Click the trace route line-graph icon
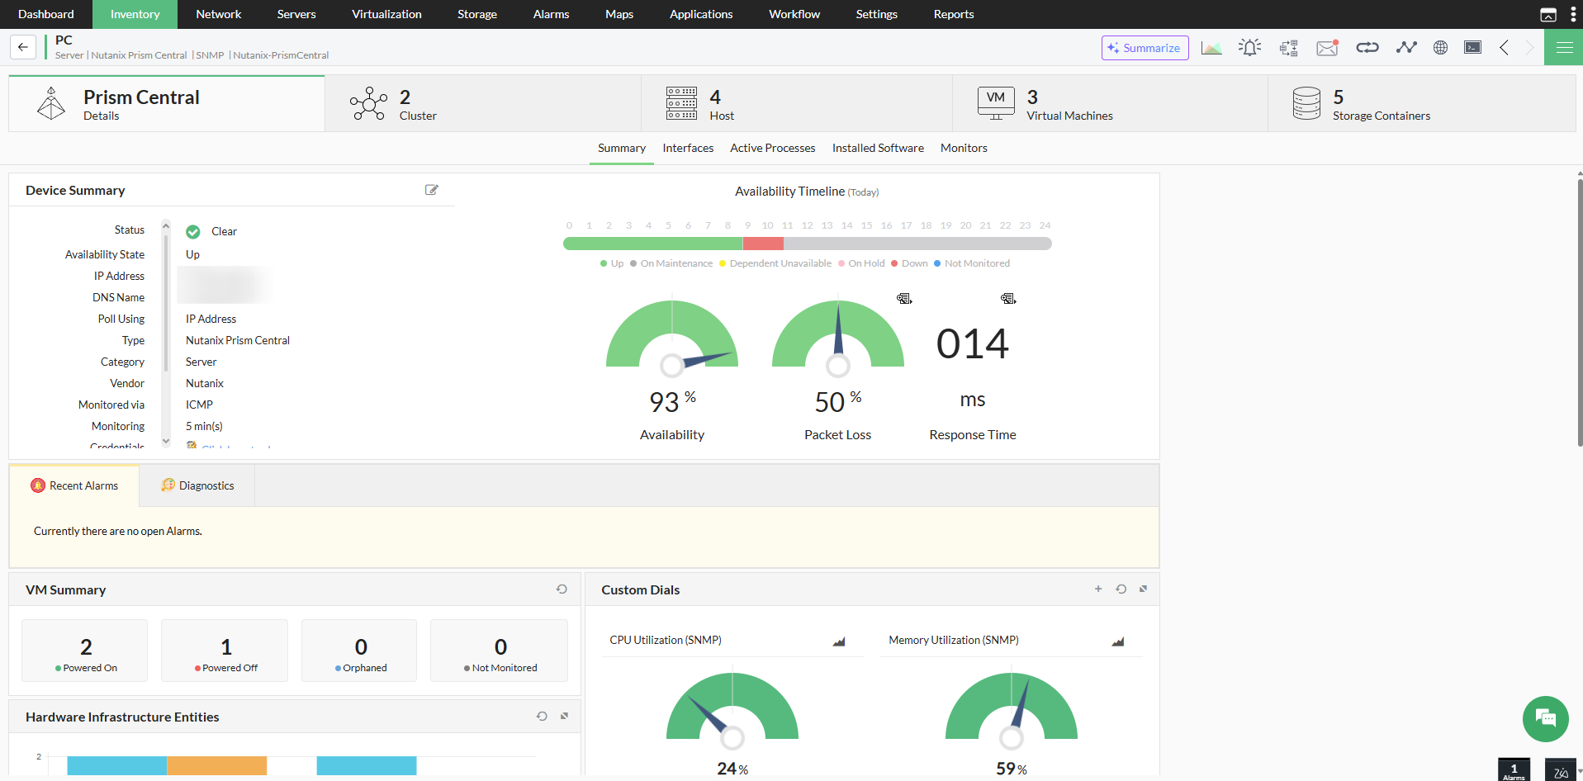 point(1406,48)
